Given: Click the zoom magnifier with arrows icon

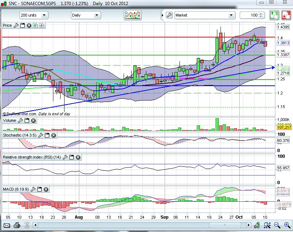Looking at the screenshot, I should point(267,225).
